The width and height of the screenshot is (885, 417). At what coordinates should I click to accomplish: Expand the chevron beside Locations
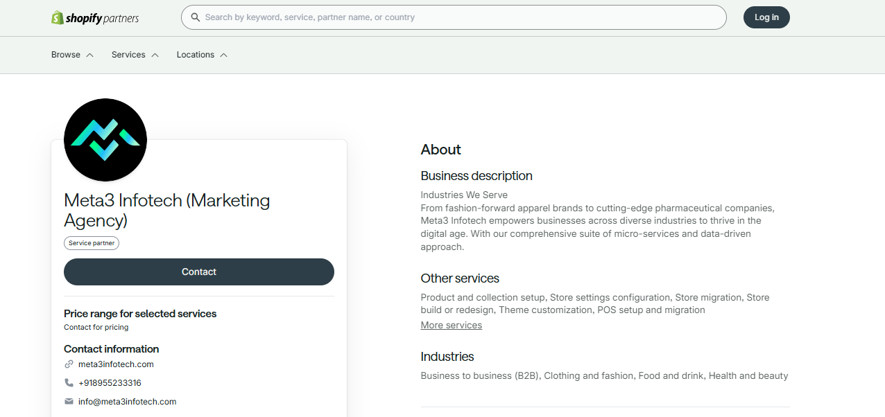(x=223, y=55)
